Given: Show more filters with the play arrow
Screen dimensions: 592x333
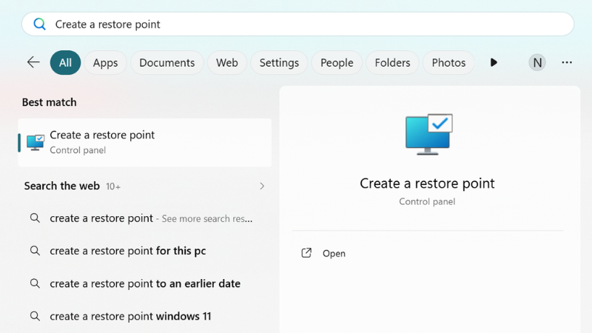Looking at the screenshot, I should pos(494,62).
